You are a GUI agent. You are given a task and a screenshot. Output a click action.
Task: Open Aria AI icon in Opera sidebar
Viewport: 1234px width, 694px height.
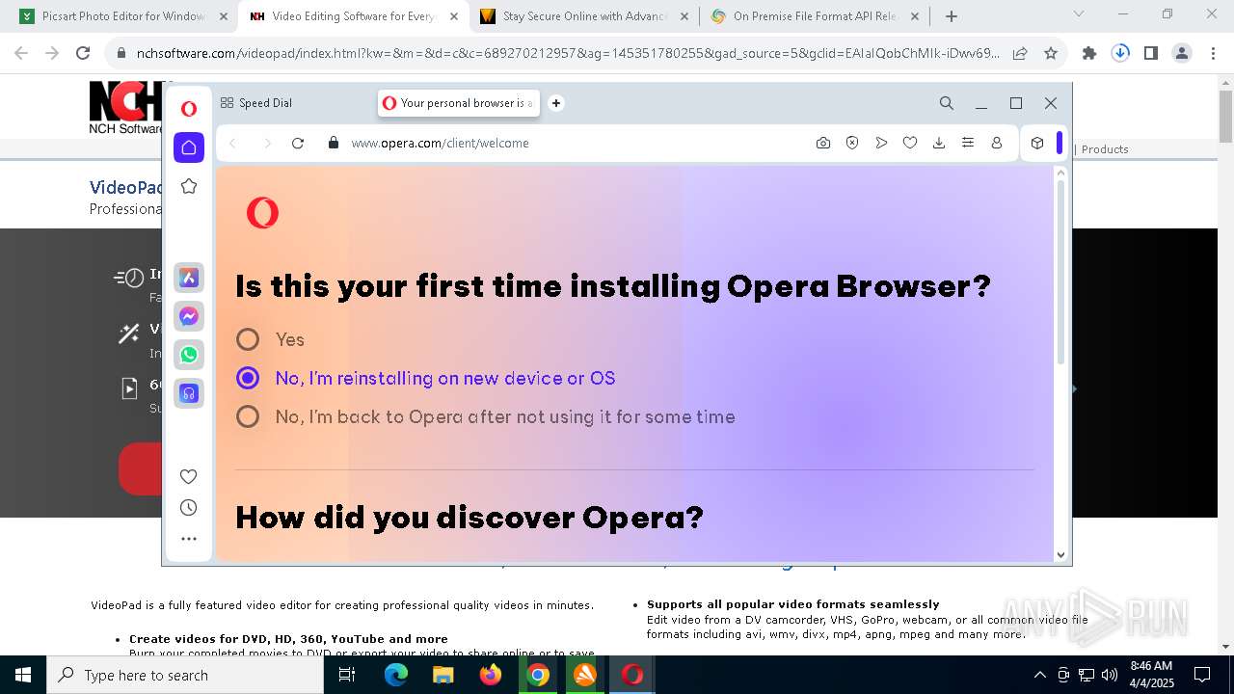click(189, 278)
